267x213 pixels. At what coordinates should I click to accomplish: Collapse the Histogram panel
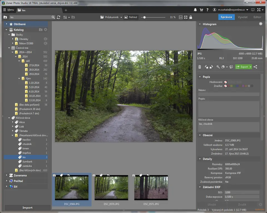coord(200,24)
